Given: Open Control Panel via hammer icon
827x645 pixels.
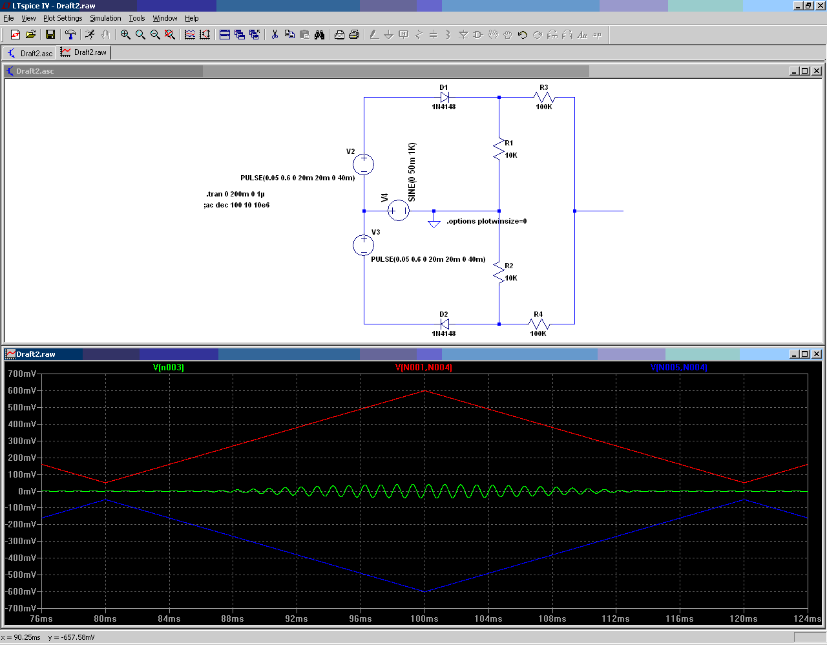Looking at the screenshot, I should 70,35.
